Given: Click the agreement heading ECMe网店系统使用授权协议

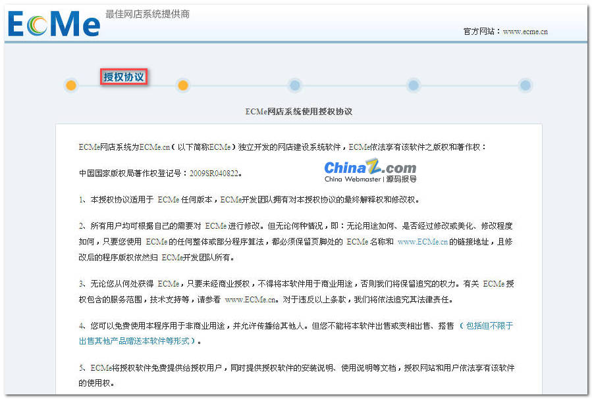Looking at the screenshot, I should tap(299, 112).
